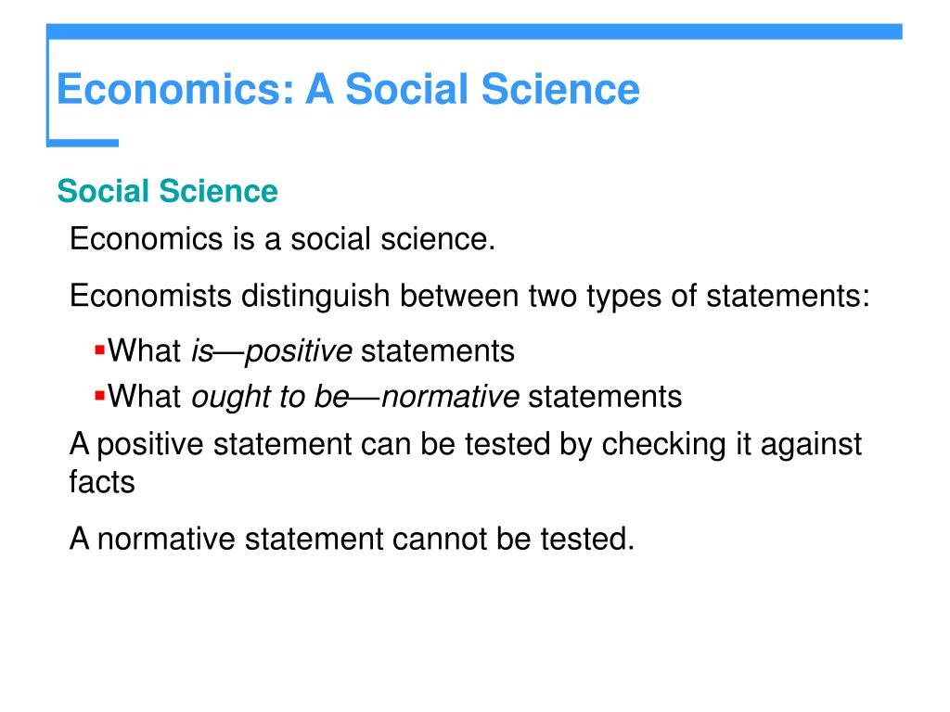The width and height of the screenshot is (950, 712).
Task: Click 'A positive statement can be tested' text
Action: [466, 444]
